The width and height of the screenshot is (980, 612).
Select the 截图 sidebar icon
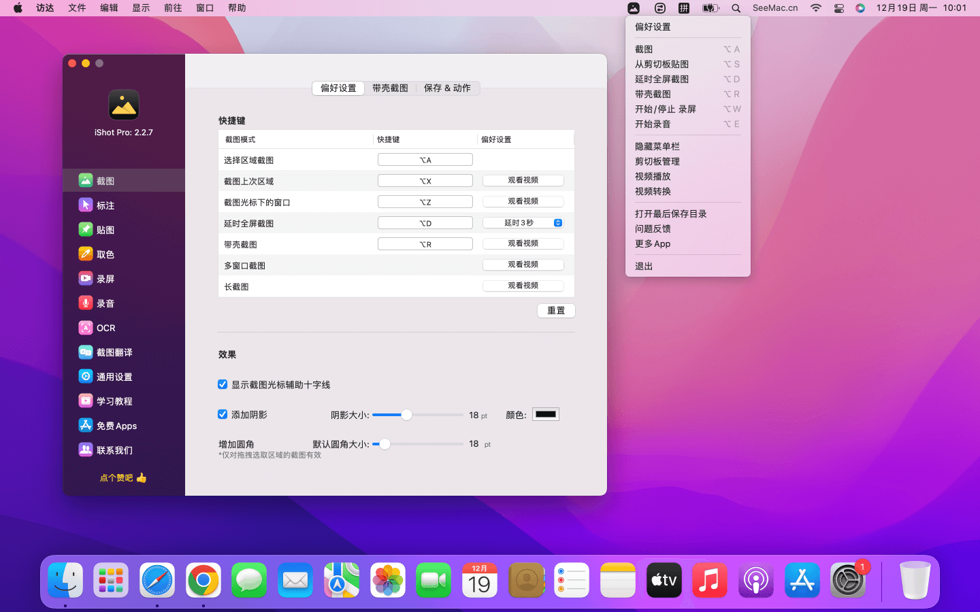[85, 180]
